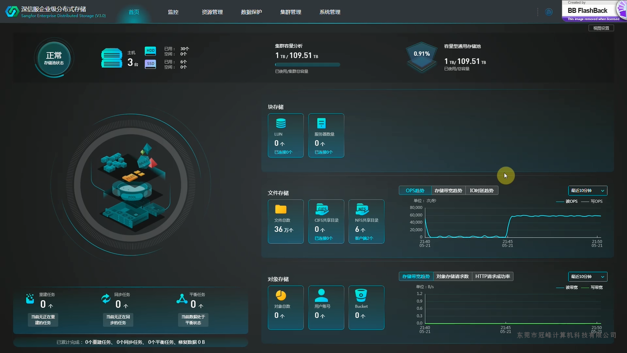The width and height of the screenshot is (627, 353).
Task: Toggle the 写OPS legend series
Action: pyautogui.click(x=592, y=201)
